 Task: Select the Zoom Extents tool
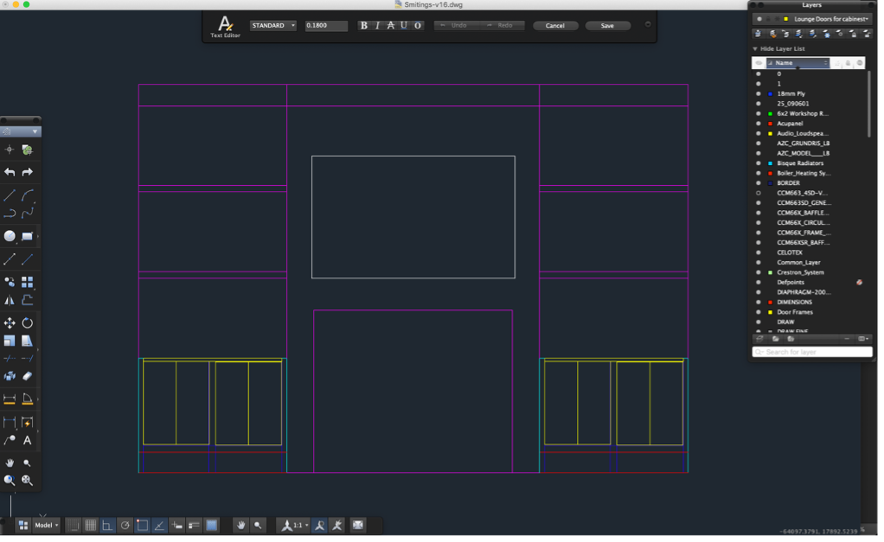[27, 480]
